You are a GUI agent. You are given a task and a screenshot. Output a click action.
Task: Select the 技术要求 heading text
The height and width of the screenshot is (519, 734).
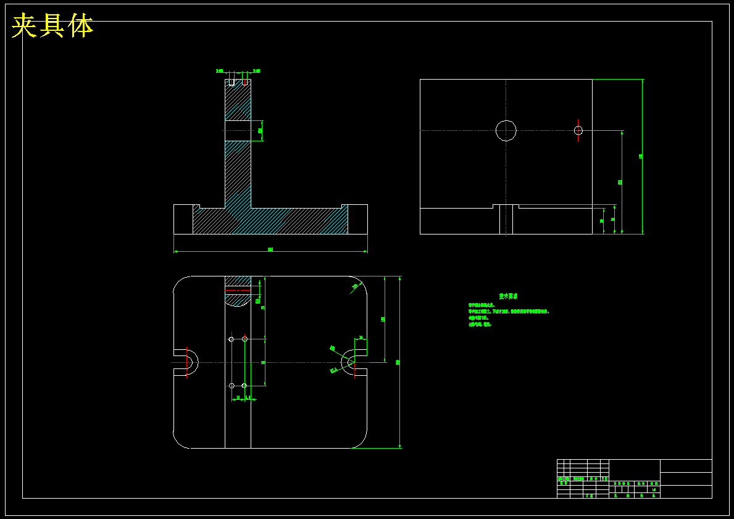tap(508, 296)
